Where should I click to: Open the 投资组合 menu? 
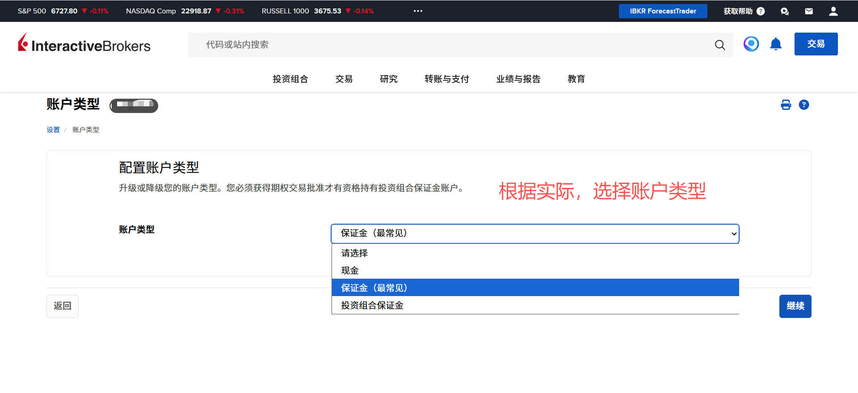290,79
